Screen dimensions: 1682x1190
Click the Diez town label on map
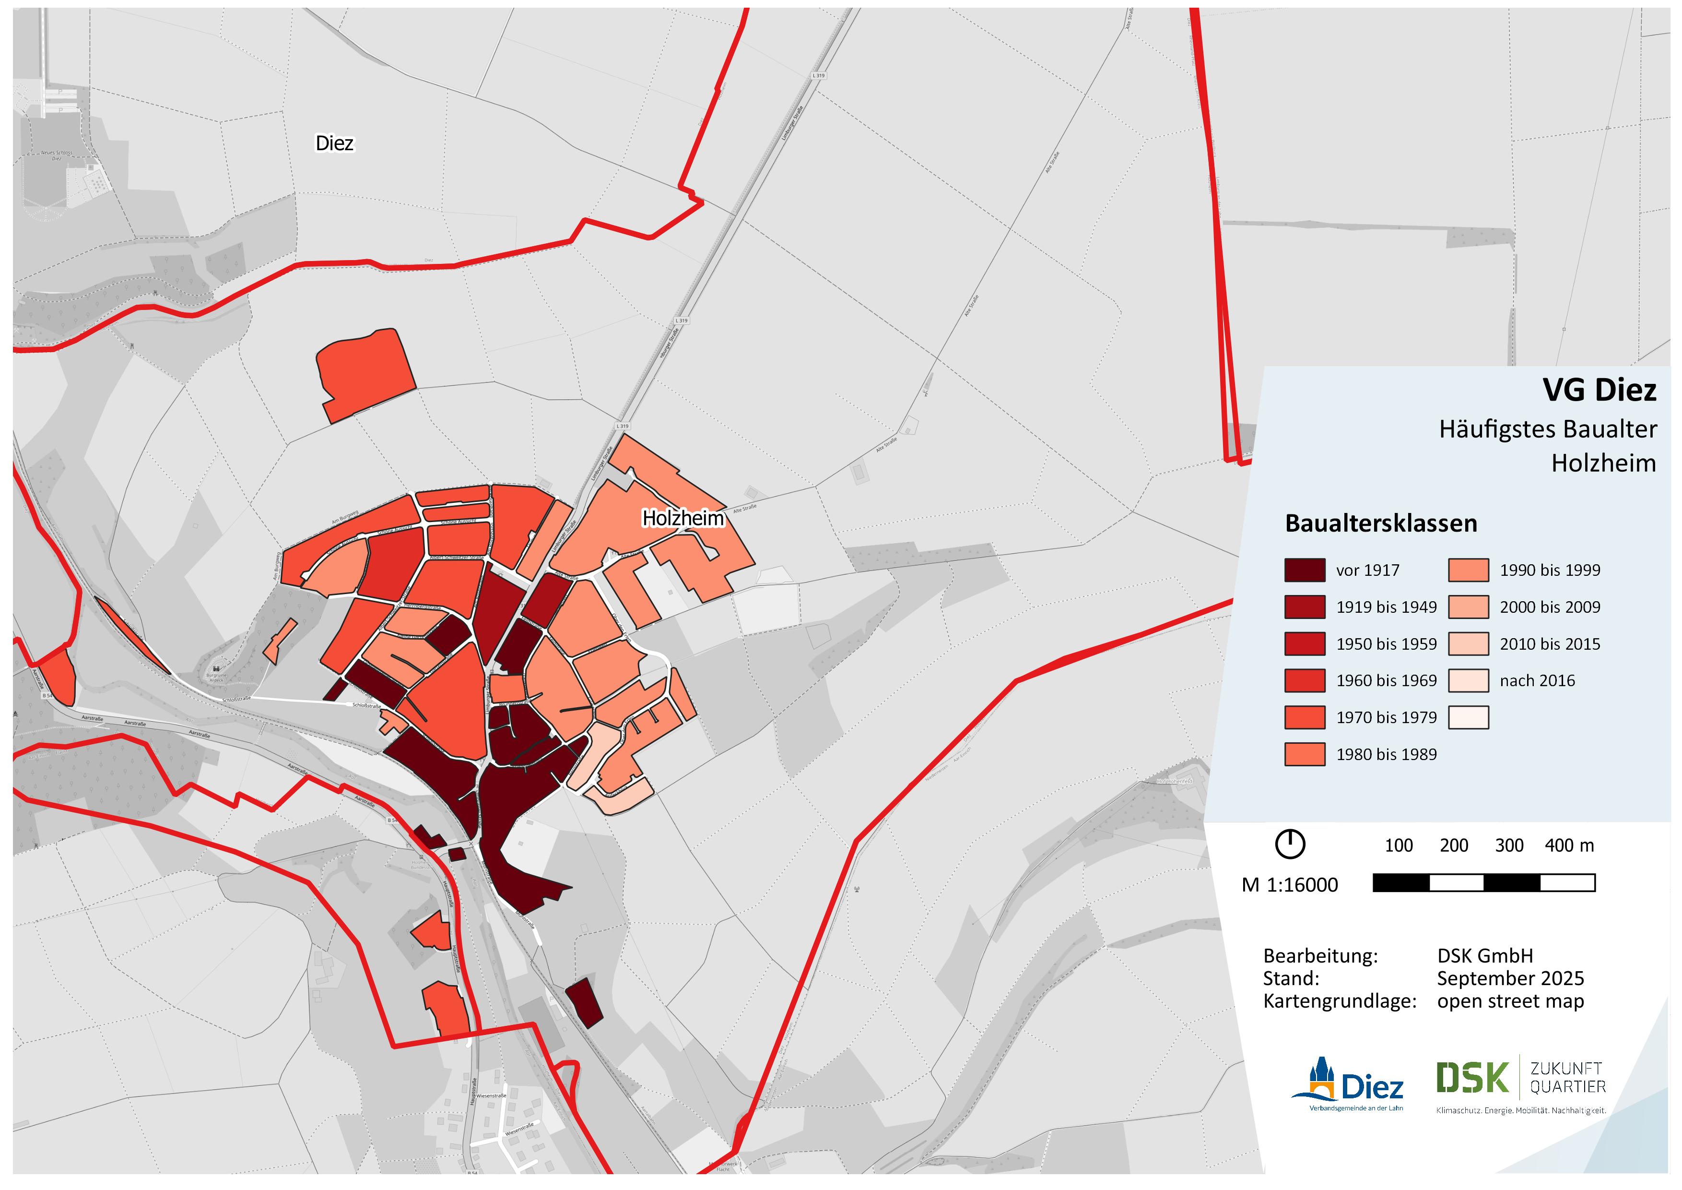coord(334,143)
